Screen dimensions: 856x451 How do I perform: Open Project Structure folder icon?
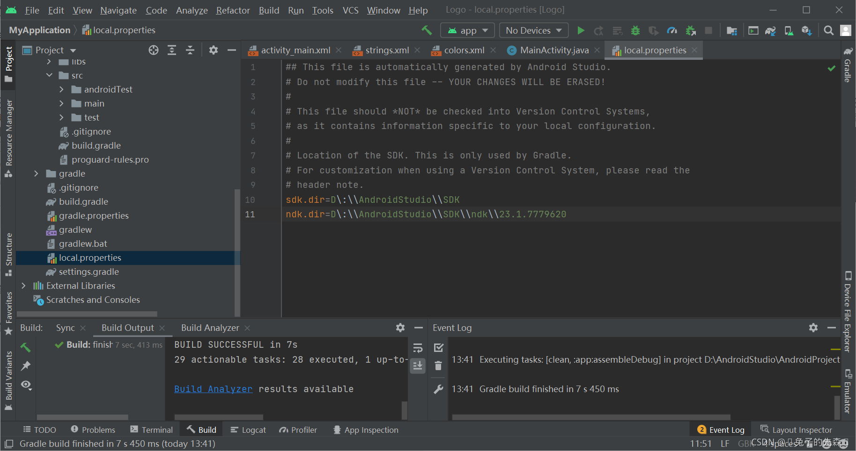point(732,30)
